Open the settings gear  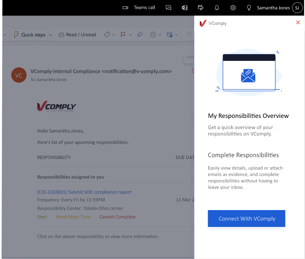(x=233, y=8)
